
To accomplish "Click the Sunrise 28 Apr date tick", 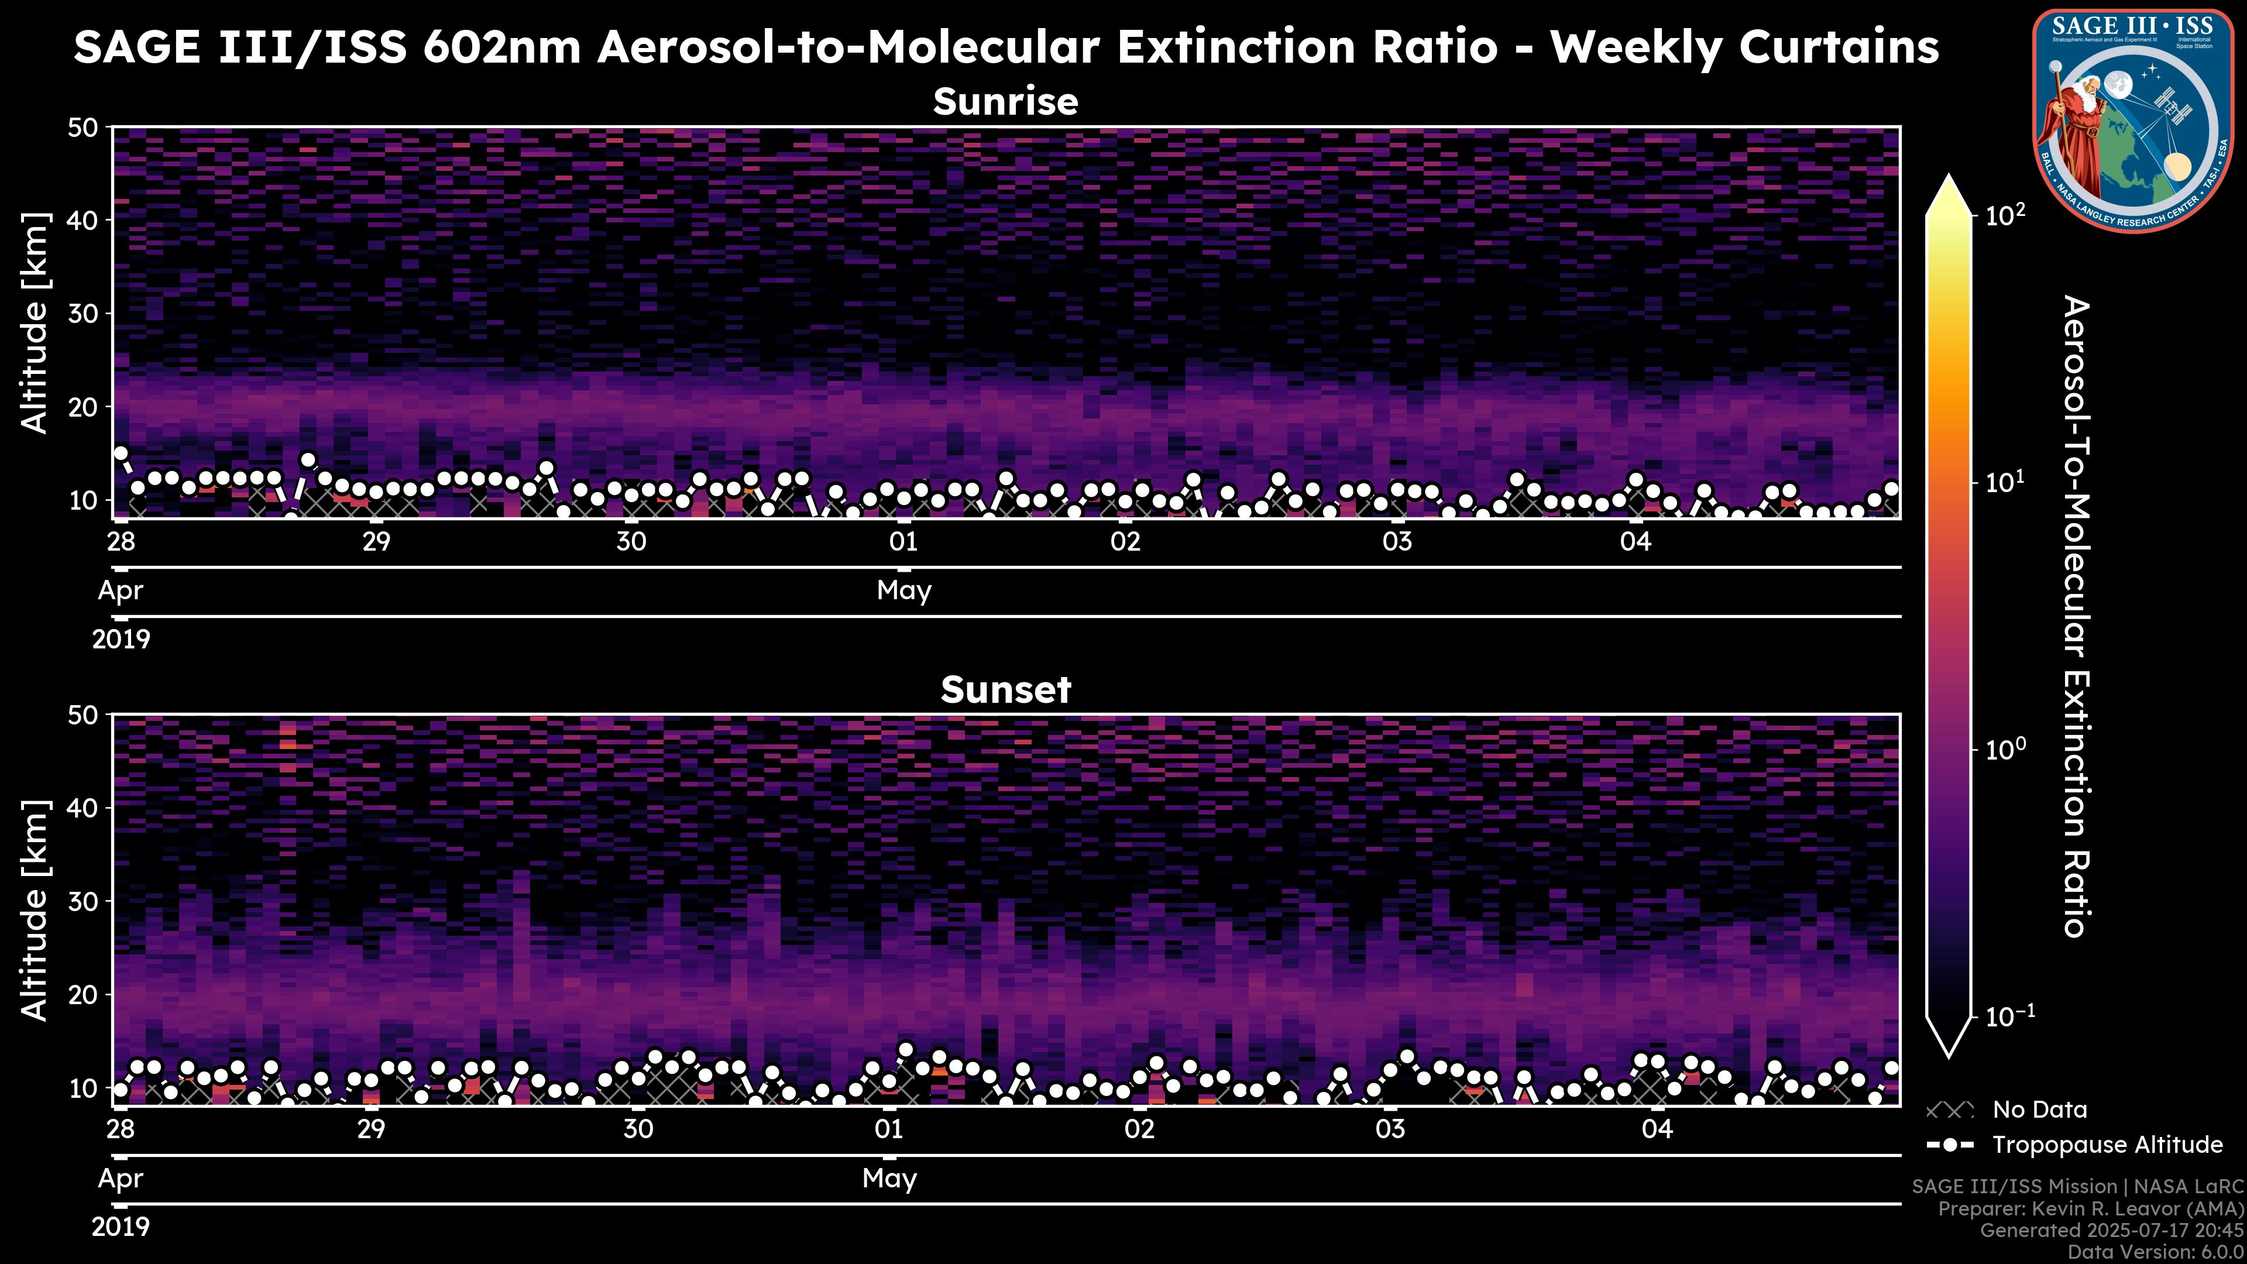I will [x=121, y=542].
